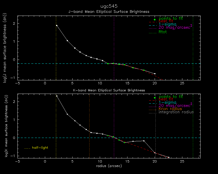Click the 'ugc545' title at top

click(x=109, y=6)
